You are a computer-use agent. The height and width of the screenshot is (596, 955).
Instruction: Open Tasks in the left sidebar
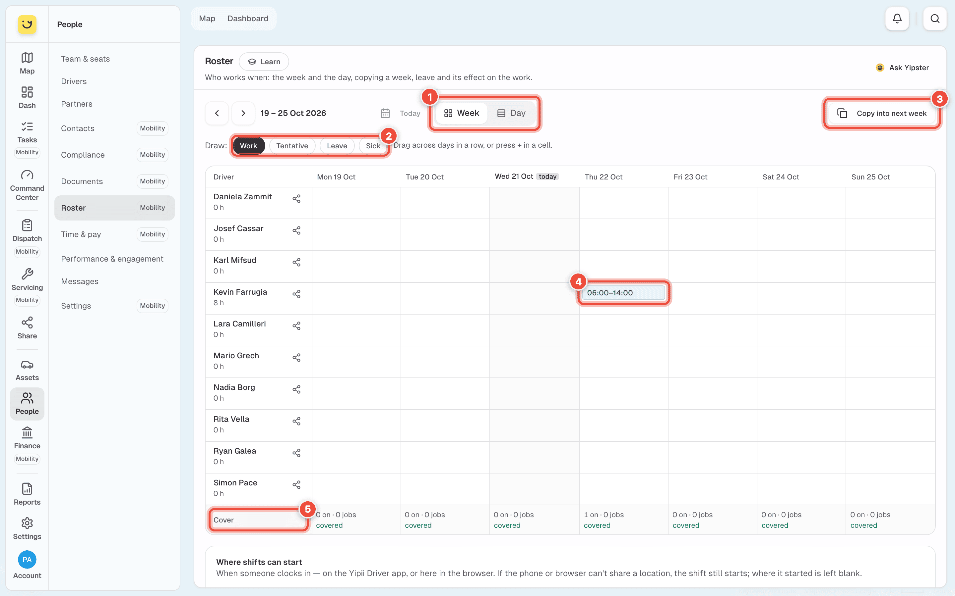coord(27,138)
